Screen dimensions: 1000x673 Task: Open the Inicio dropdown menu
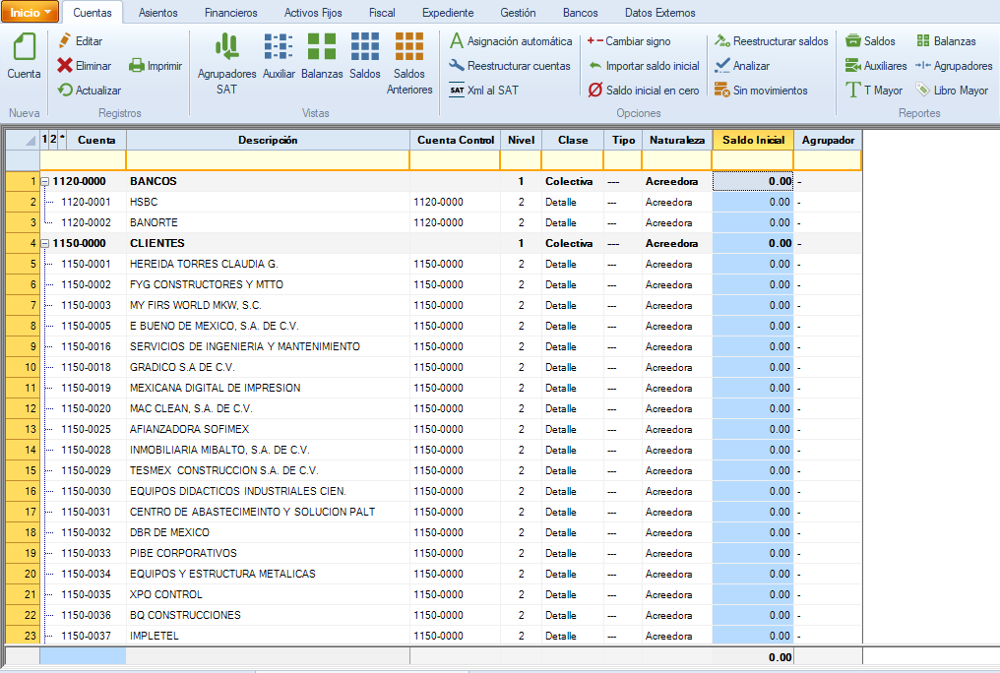[x=31, y=13]
